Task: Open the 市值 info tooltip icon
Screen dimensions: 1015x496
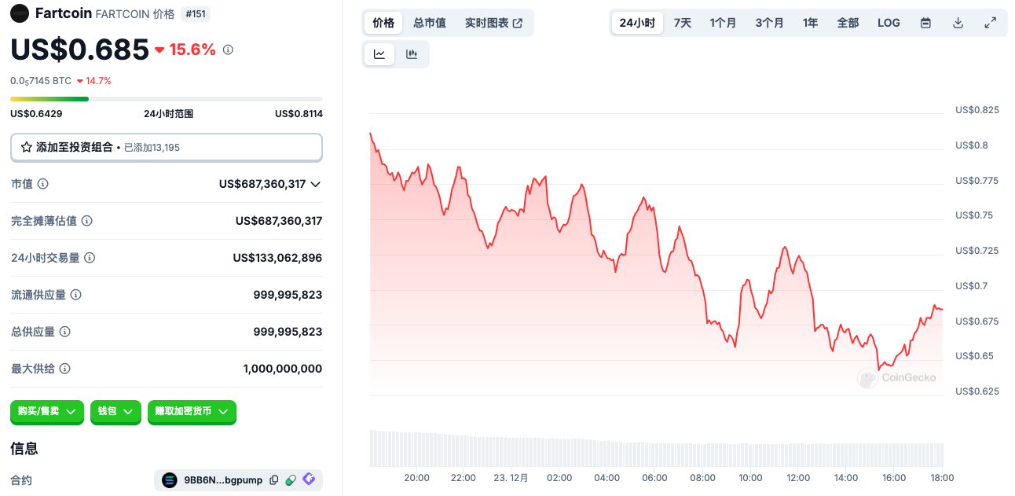Action: (43, 184)
